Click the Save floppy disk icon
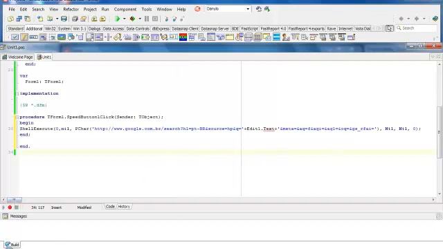 [x=64, y=19]
